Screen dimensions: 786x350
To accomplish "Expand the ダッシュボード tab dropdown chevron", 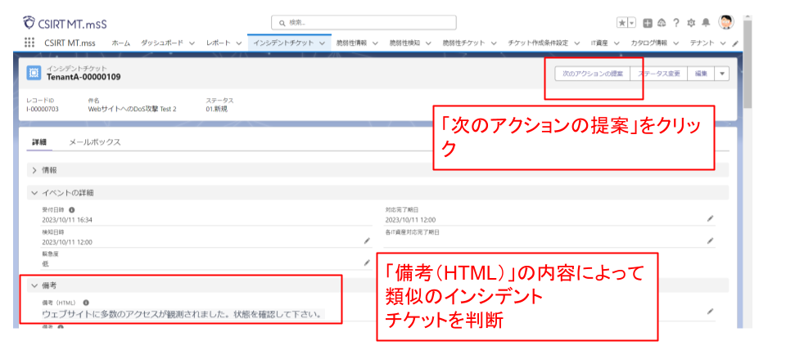I will 192,43.
